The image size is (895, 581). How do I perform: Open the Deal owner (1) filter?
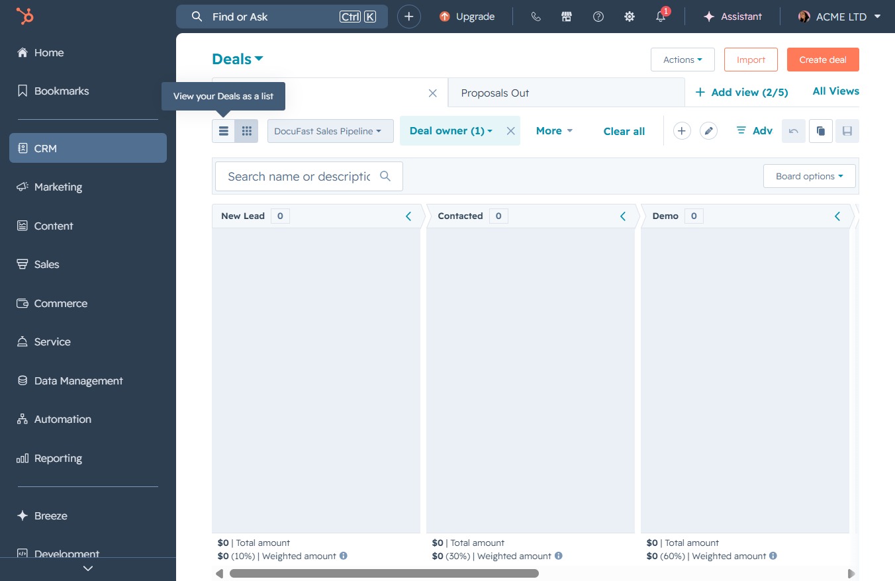[451, 131]
